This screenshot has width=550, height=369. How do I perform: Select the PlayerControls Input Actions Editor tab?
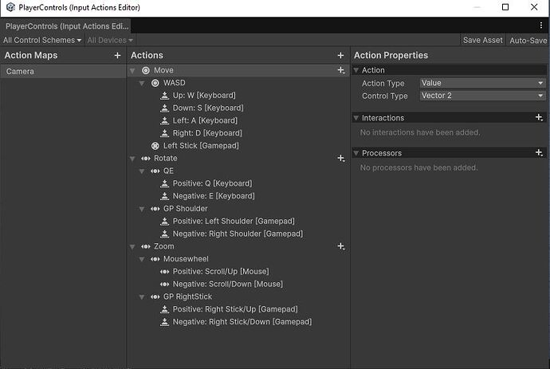click(67, 26)
